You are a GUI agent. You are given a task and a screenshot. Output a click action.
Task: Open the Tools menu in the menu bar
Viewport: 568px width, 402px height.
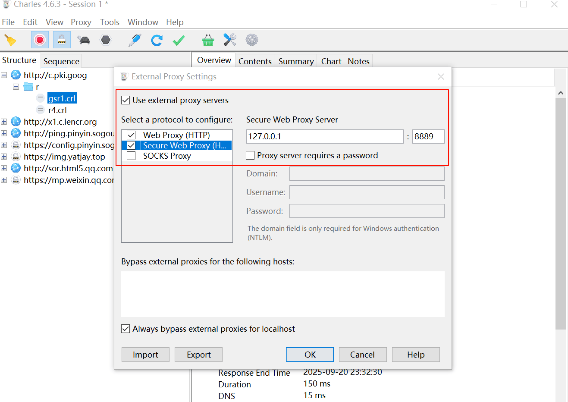tap(110, 22)
